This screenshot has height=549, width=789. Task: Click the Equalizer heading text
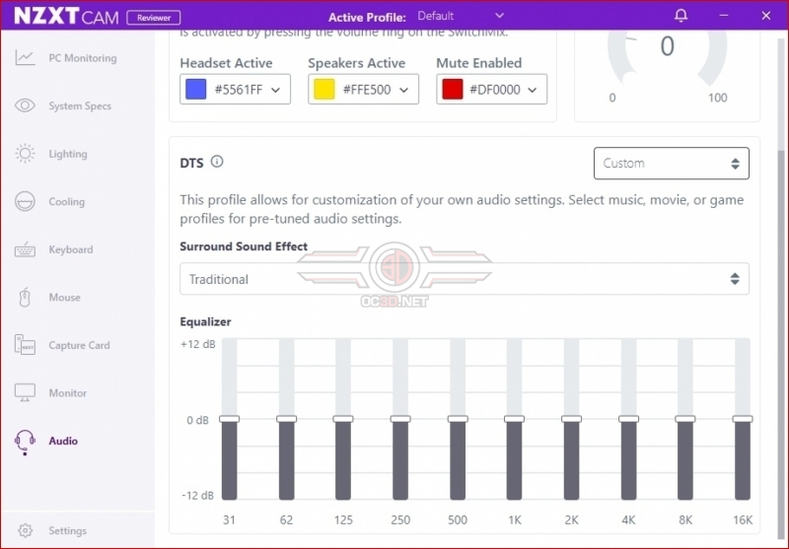205,321
